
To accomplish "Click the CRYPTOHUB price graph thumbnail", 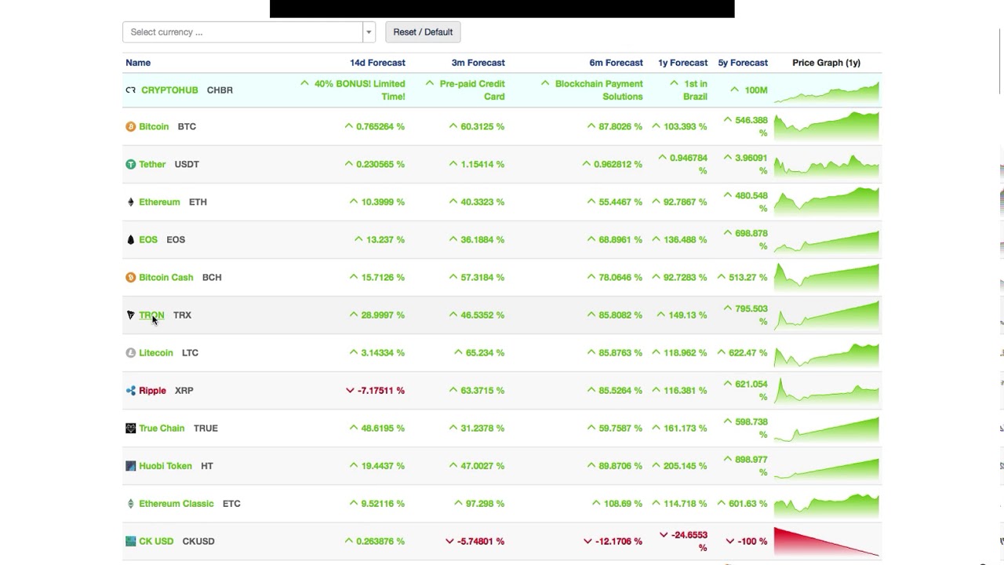I will tap(827, 90).
